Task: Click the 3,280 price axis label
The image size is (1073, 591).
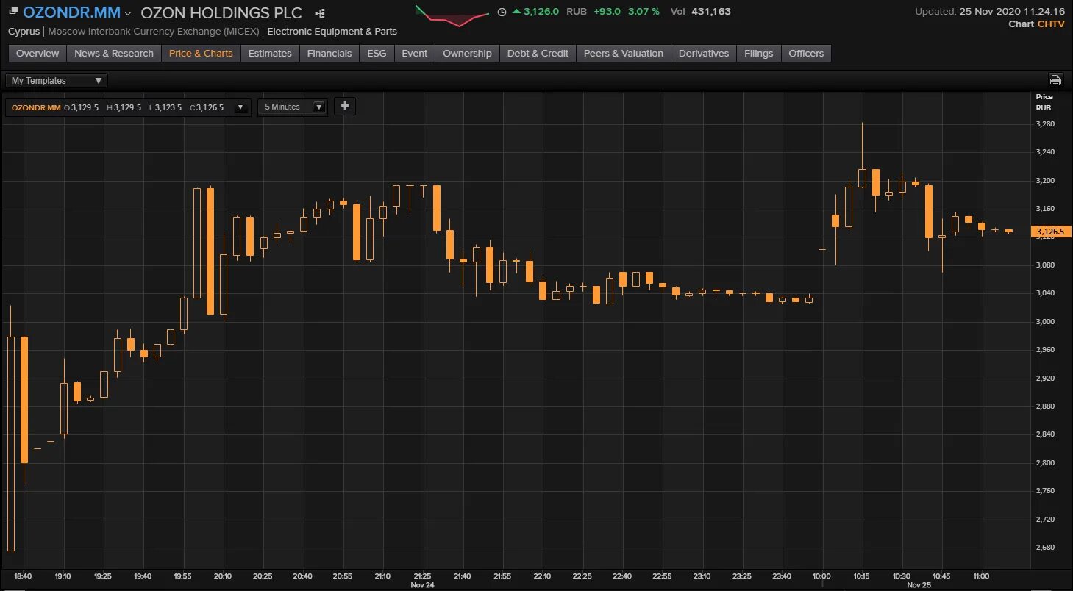Action: pos(1045,124)
